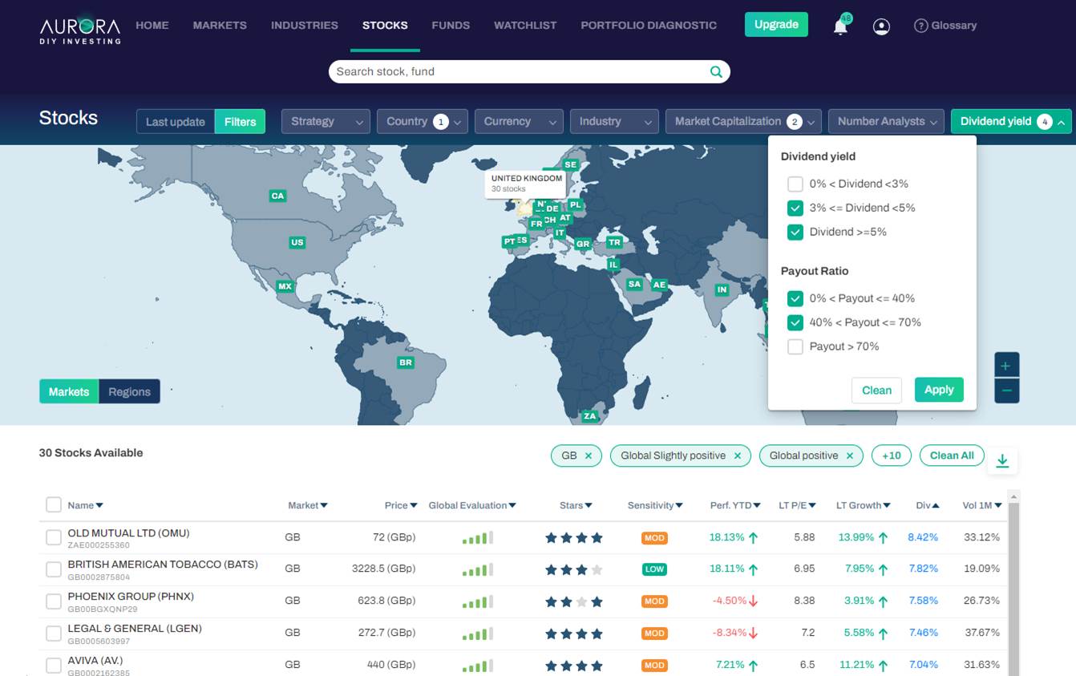This screenshot has height=676, width=1076.
Task: Tick the checkbox for British American Tobacco
Action: pos(54,569)
